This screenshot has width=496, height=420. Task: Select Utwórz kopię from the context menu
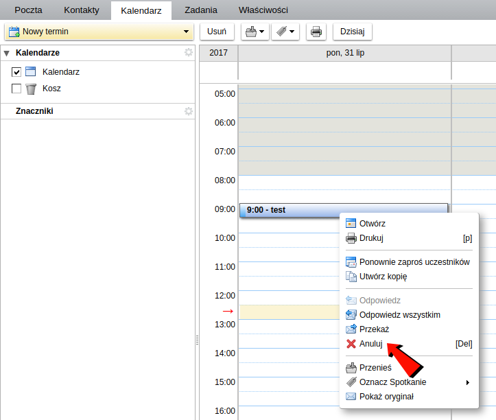[383, 277]
